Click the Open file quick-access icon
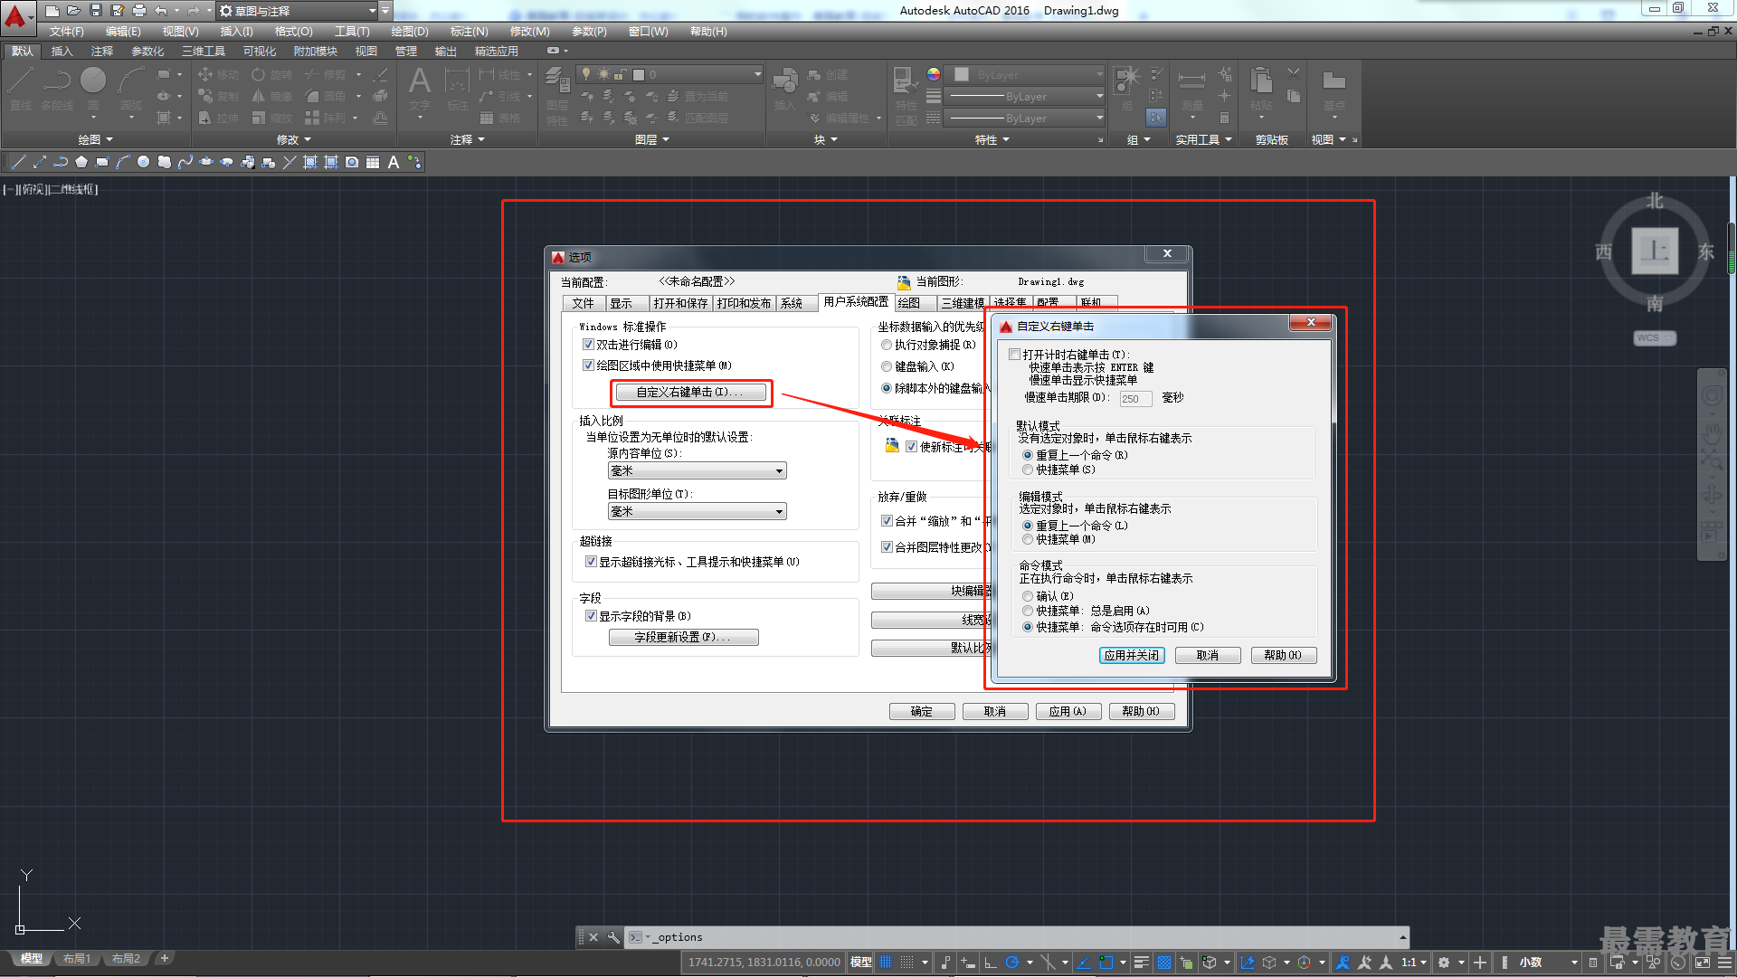 tap(74, 11)
